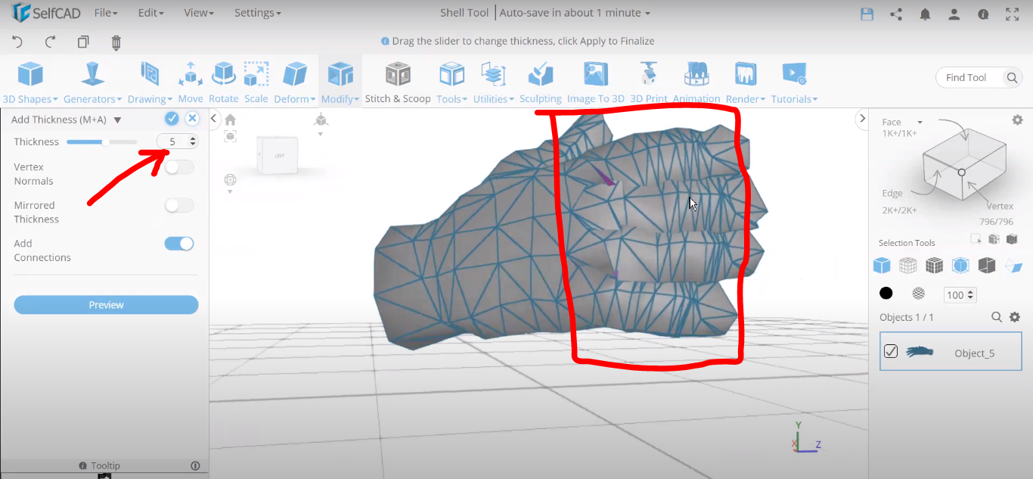Select the Rotate tool

[x=223, y=82]
